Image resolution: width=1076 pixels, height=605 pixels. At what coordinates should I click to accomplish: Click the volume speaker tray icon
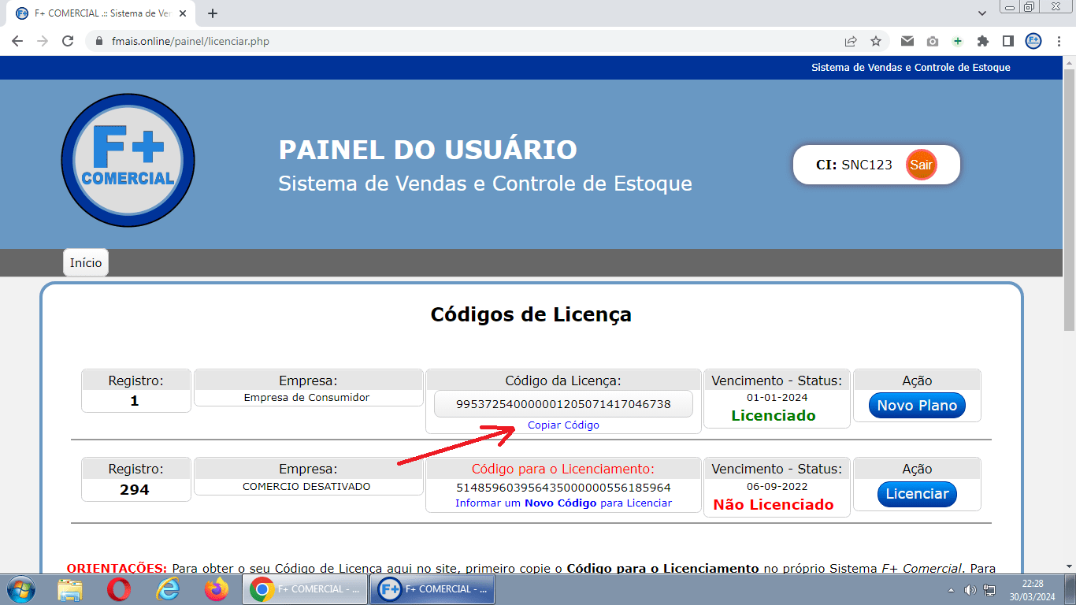970,590
